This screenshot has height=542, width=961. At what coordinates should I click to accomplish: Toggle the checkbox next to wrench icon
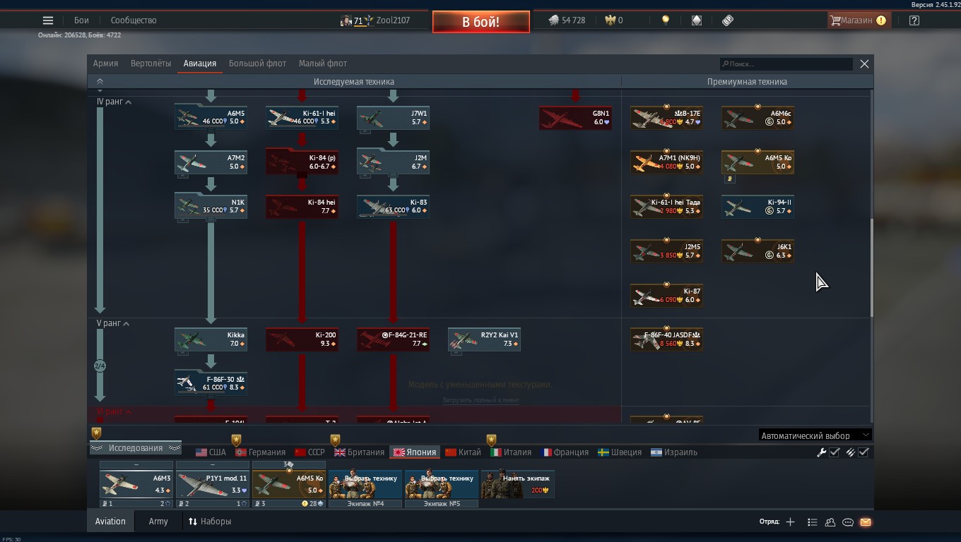[x=835, y=452]
